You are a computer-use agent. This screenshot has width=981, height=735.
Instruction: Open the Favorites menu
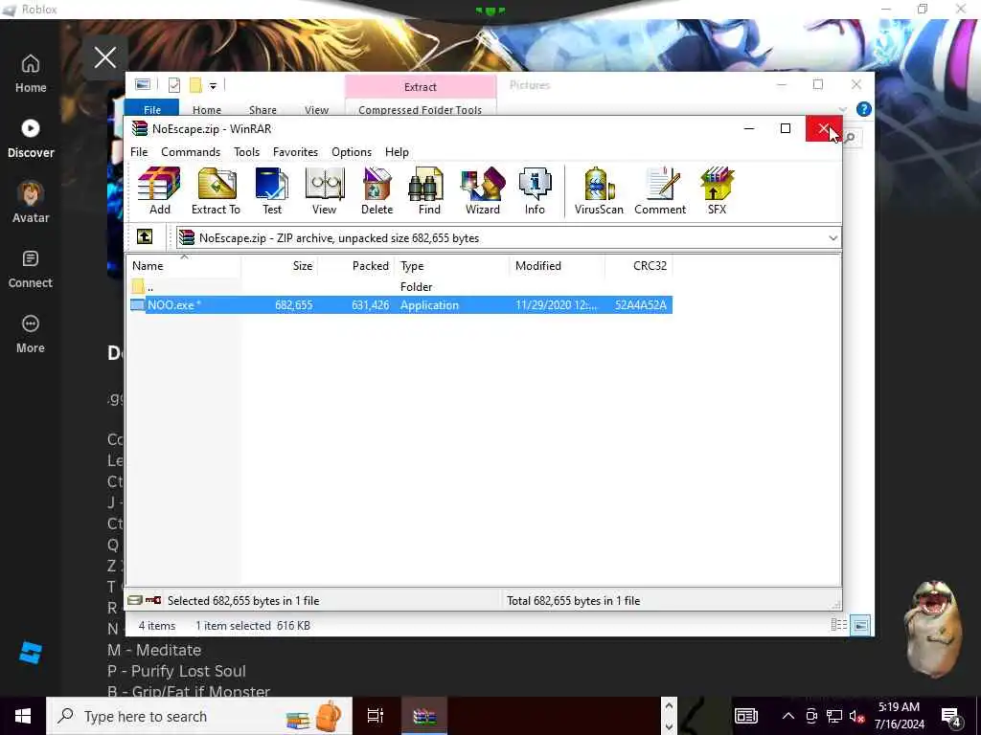(x=295, y=152)
